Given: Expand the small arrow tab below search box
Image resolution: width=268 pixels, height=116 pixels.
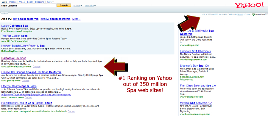Looking at the screenshot, I should [4, 13].
